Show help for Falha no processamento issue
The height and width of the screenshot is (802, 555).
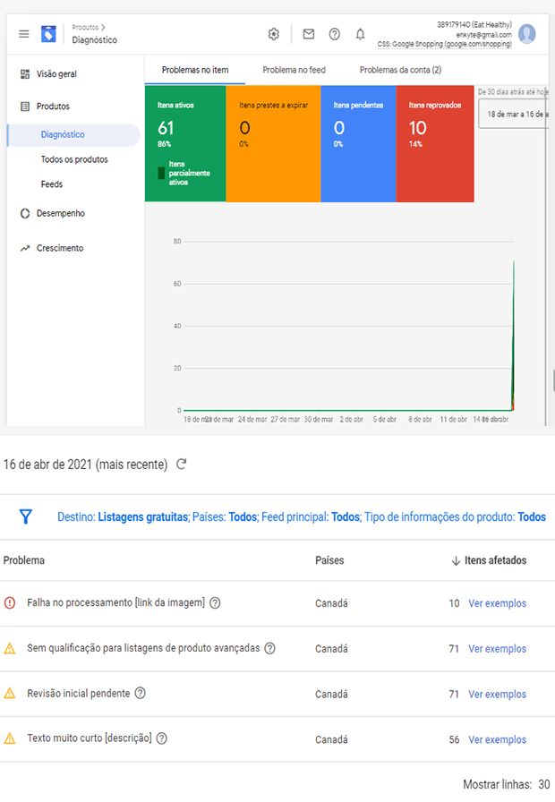[x=216, y=603]
